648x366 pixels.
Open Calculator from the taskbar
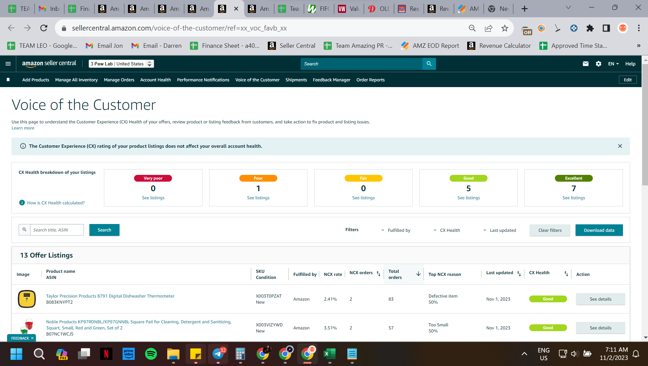coord(240,354)
